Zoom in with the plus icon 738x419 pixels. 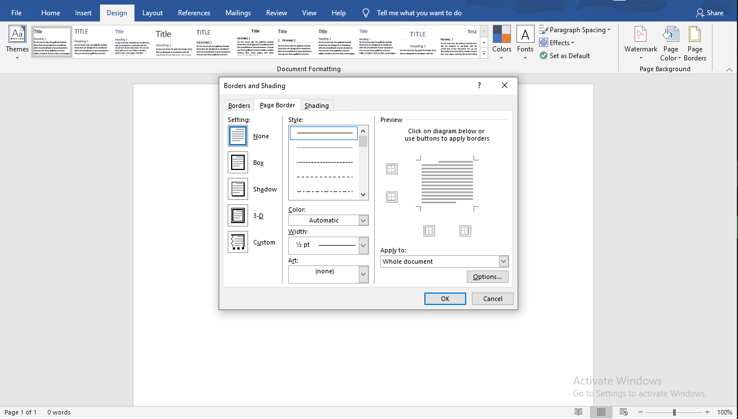click(x=707, y=412)
